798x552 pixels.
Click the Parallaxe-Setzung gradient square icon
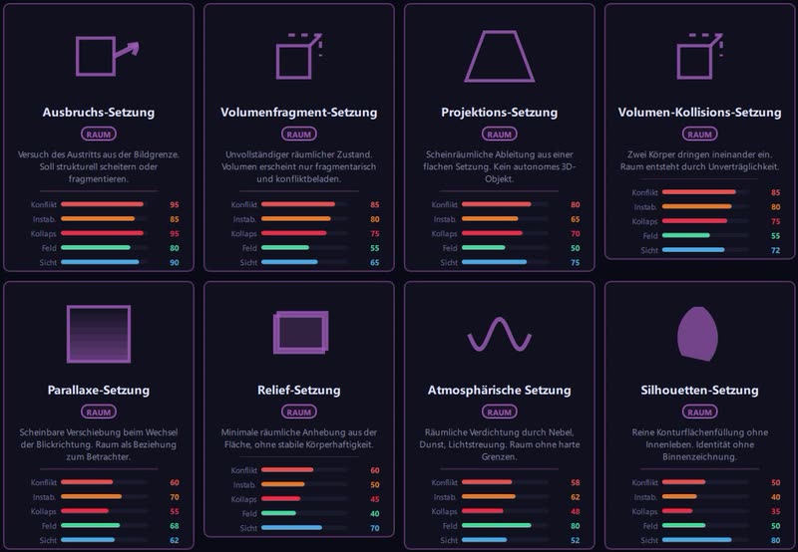pos(99,334)
